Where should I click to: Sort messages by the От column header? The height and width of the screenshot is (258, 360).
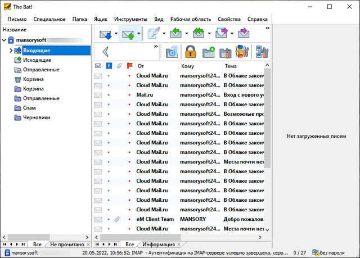pyautogui.click(x=156, y=66)
